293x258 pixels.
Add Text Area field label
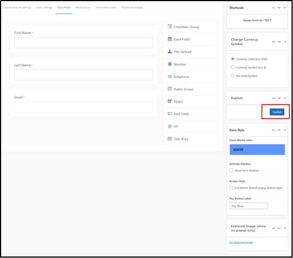[x=181, y=139]
